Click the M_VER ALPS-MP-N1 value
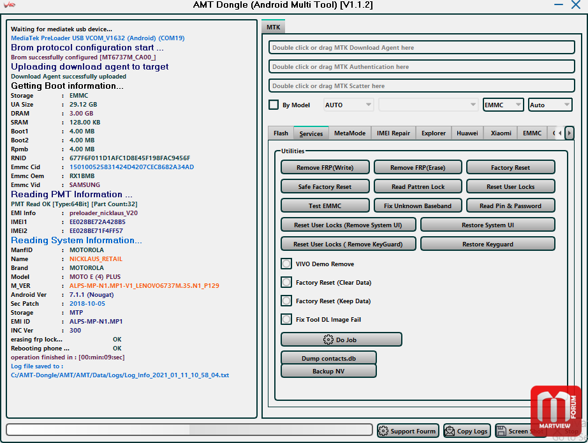 (x=144, y=286)
